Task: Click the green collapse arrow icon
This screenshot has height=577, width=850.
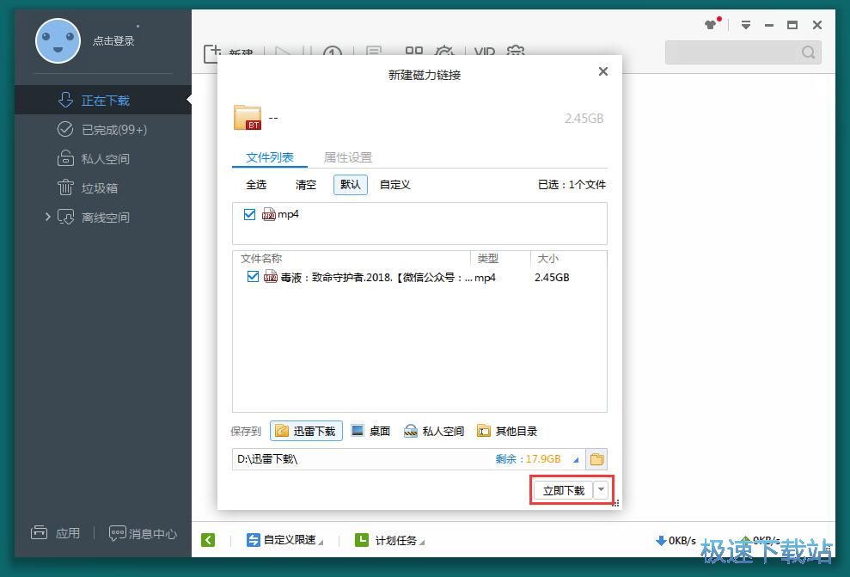Action: 208,540
